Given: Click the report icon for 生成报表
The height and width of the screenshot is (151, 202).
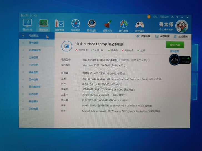Looking at the screenshot, I should point(175,37).
